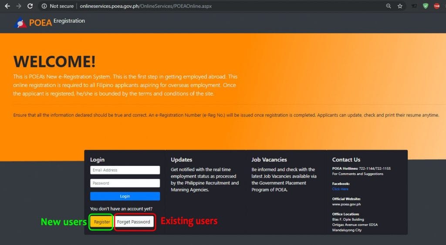Reload the page with the refresh icon
Screen dimensions: 446x245
pos(30,6)
